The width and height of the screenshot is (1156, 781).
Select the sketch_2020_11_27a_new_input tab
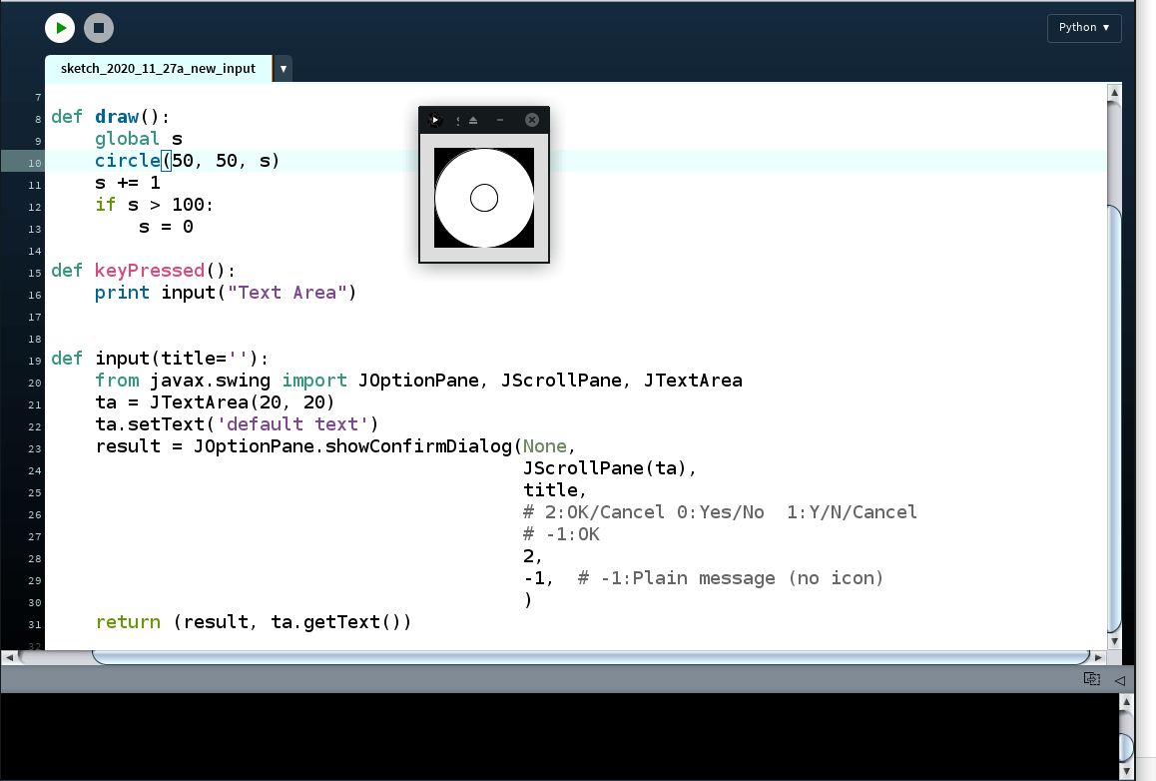(x=158, y=69)
